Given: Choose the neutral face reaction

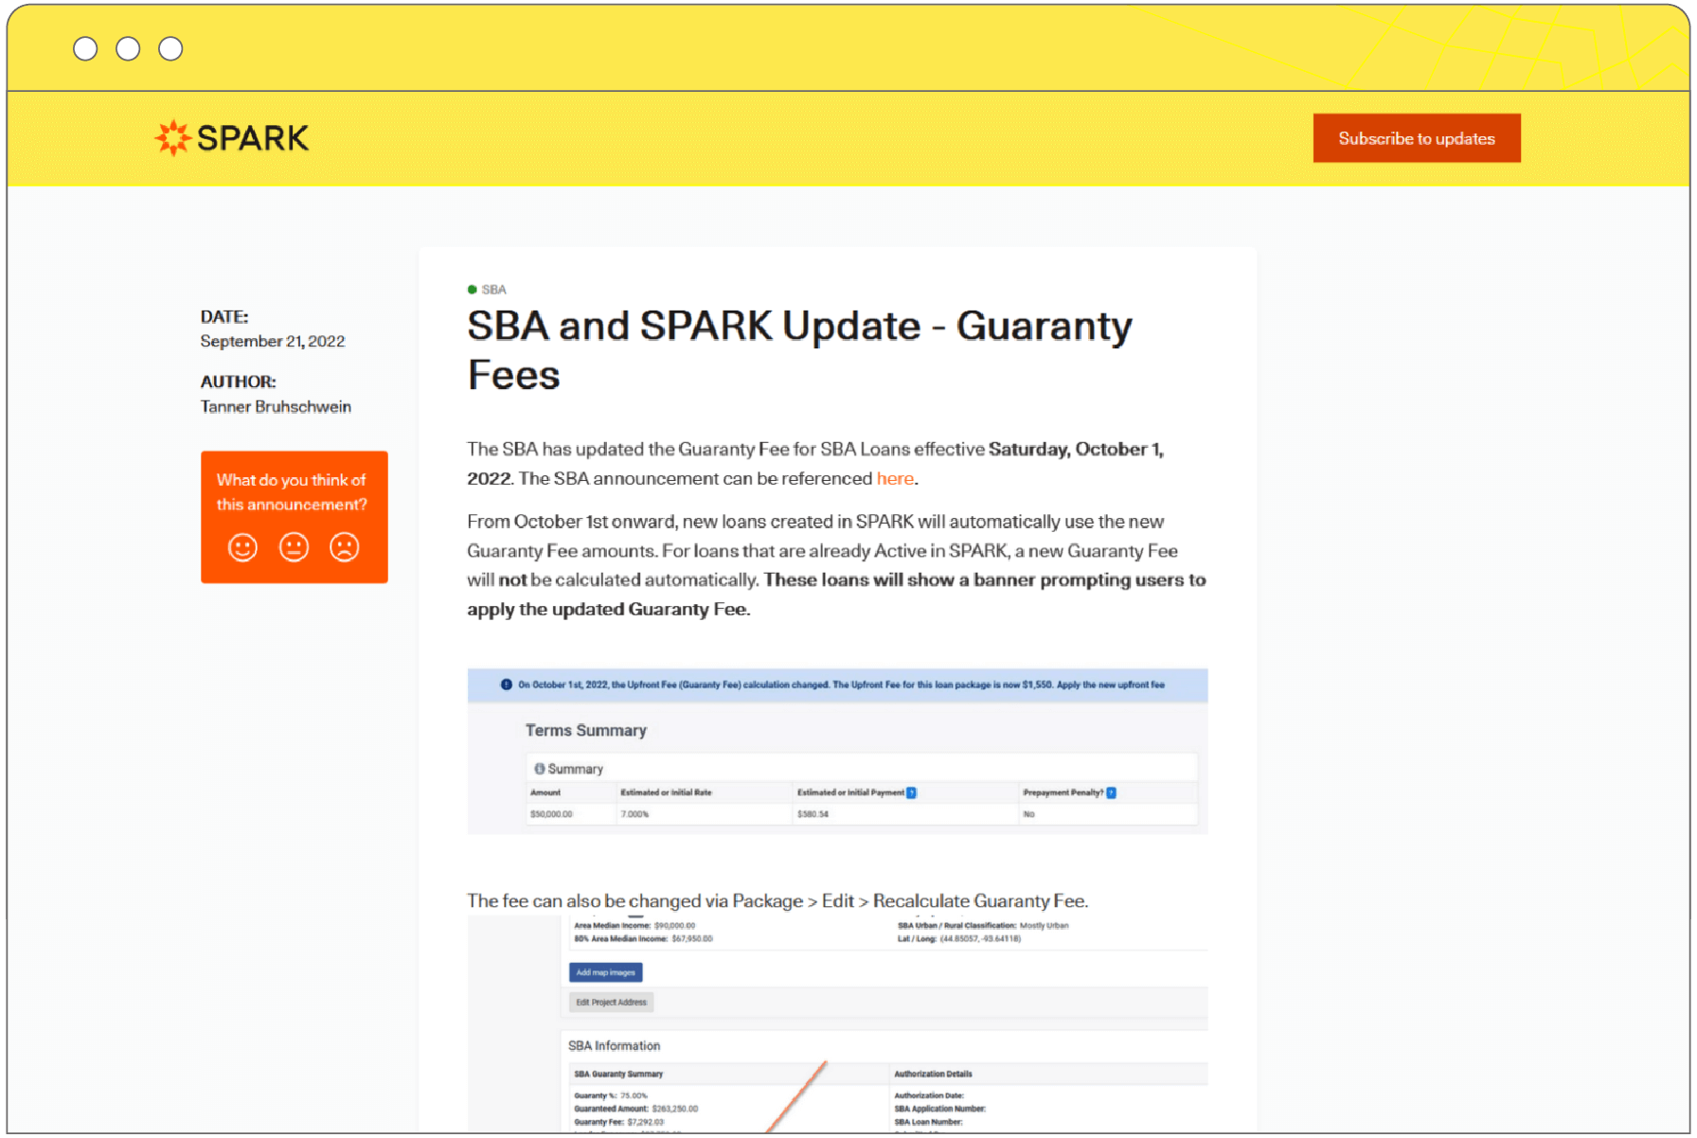Looking at the screenshot, I should click(294, 547).
